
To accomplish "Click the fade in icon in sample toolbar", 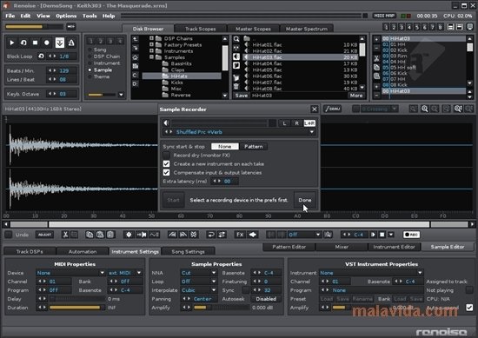I will (x=172, y=235).
